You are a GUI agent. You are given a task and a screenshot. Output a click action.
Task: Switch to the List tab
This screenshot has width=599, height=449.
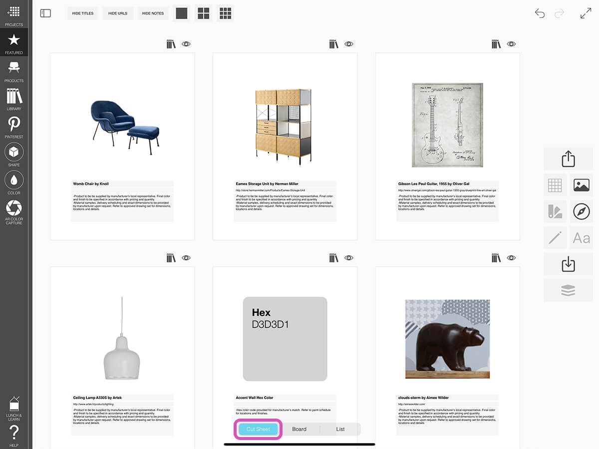[340, 429]
